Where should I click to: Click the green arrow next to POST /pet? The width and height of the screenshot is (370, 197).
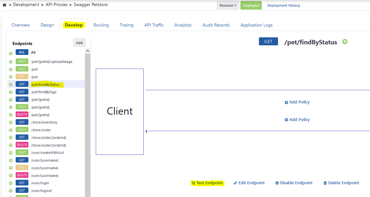[11, 69]
